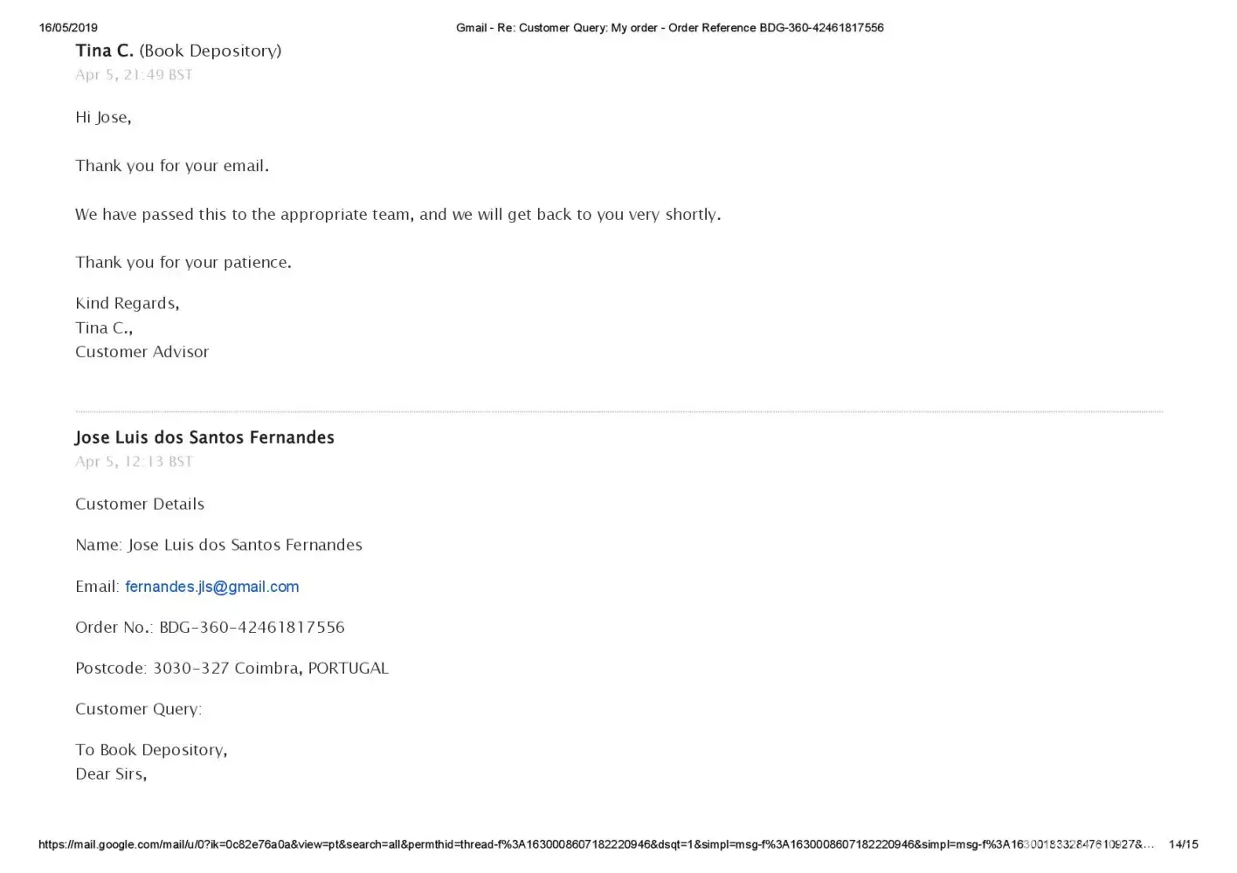
Task: Click the "Customer Advisor" signature title
Action: pos(142,352)
